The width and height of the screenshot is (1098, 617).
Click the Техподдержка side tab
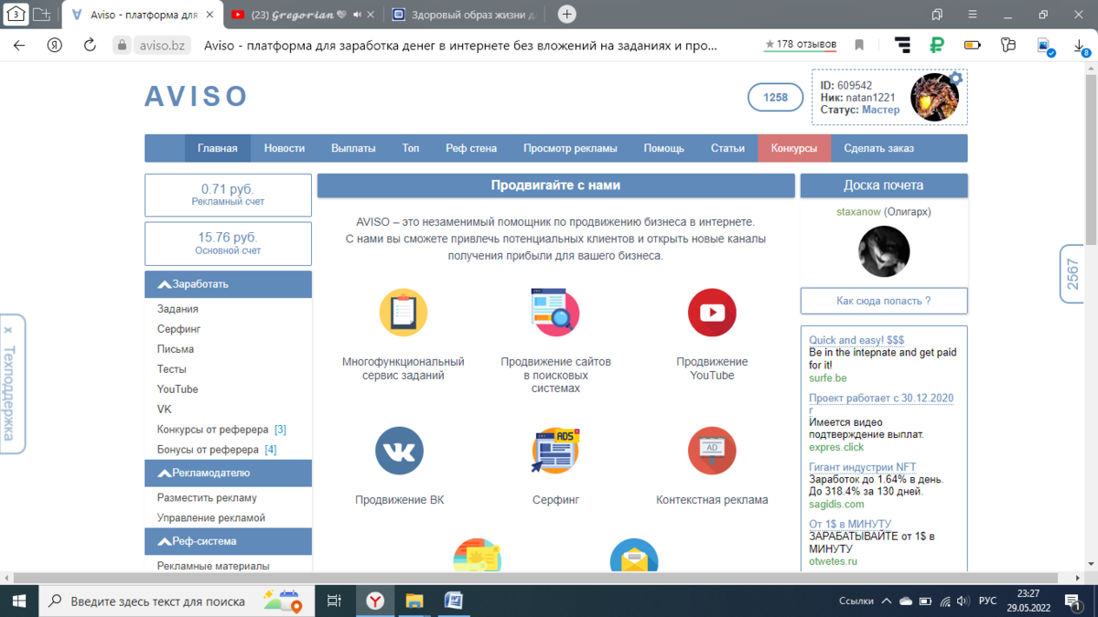[x=10, y=384]
